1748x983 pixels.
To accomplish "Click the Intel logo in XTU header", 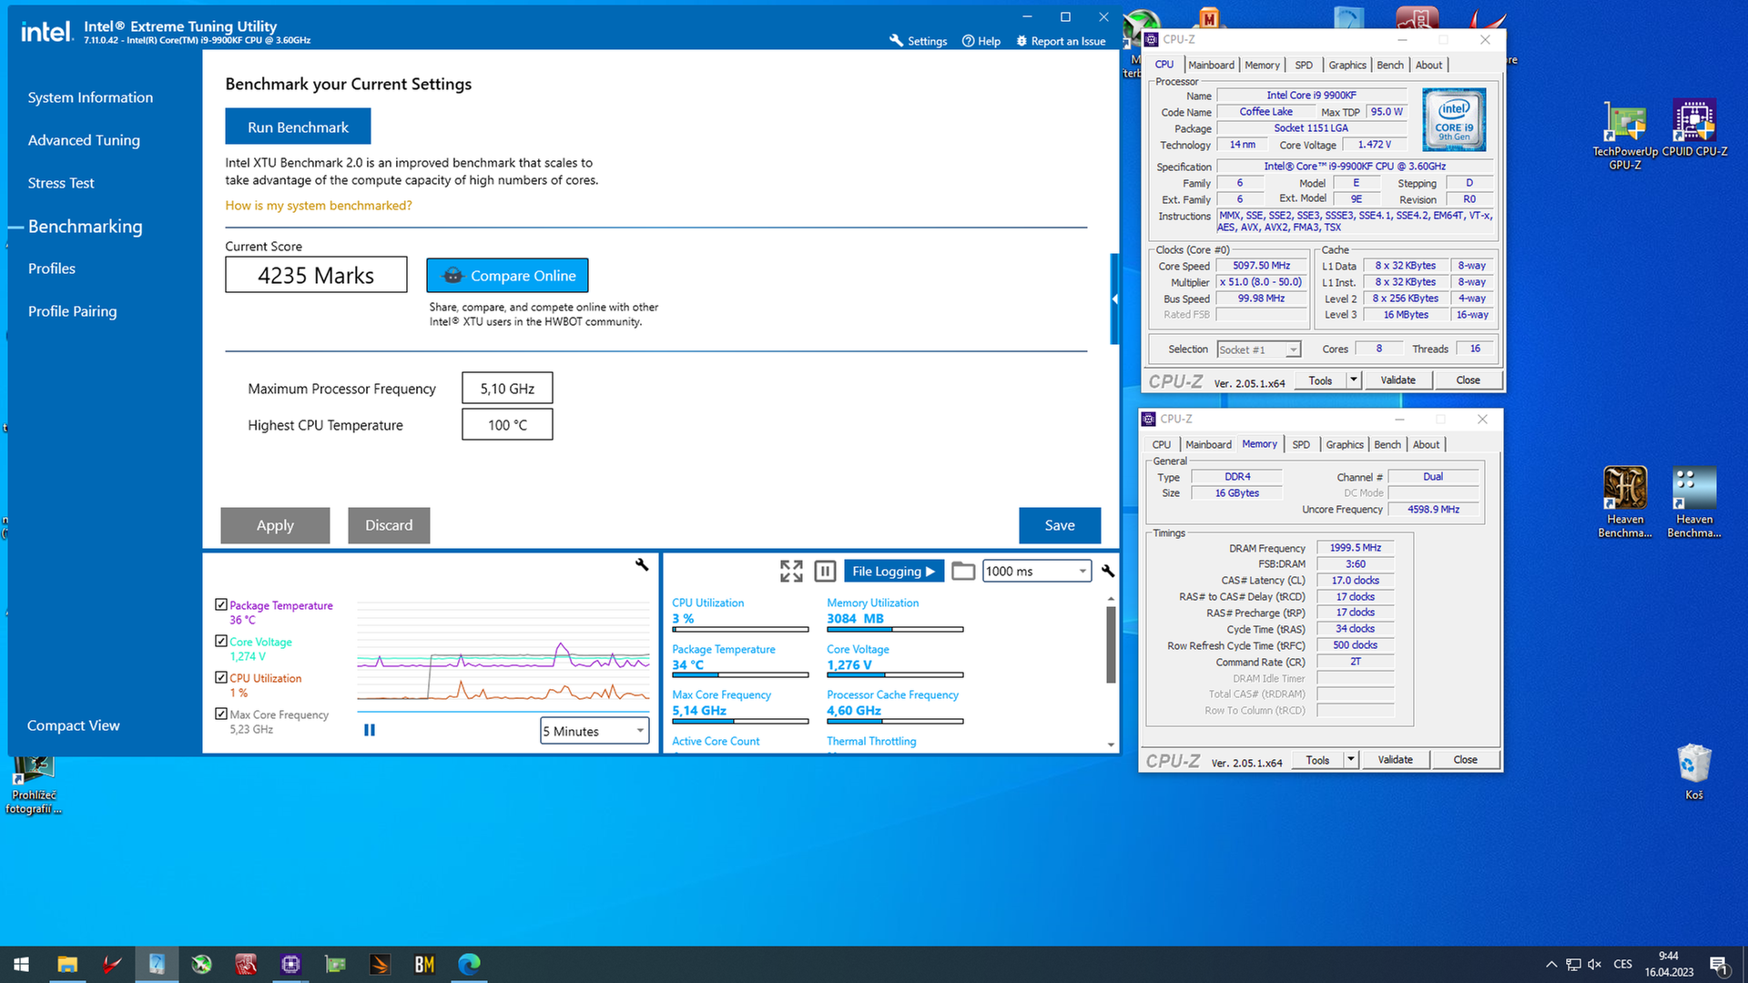I will point(46,32).
